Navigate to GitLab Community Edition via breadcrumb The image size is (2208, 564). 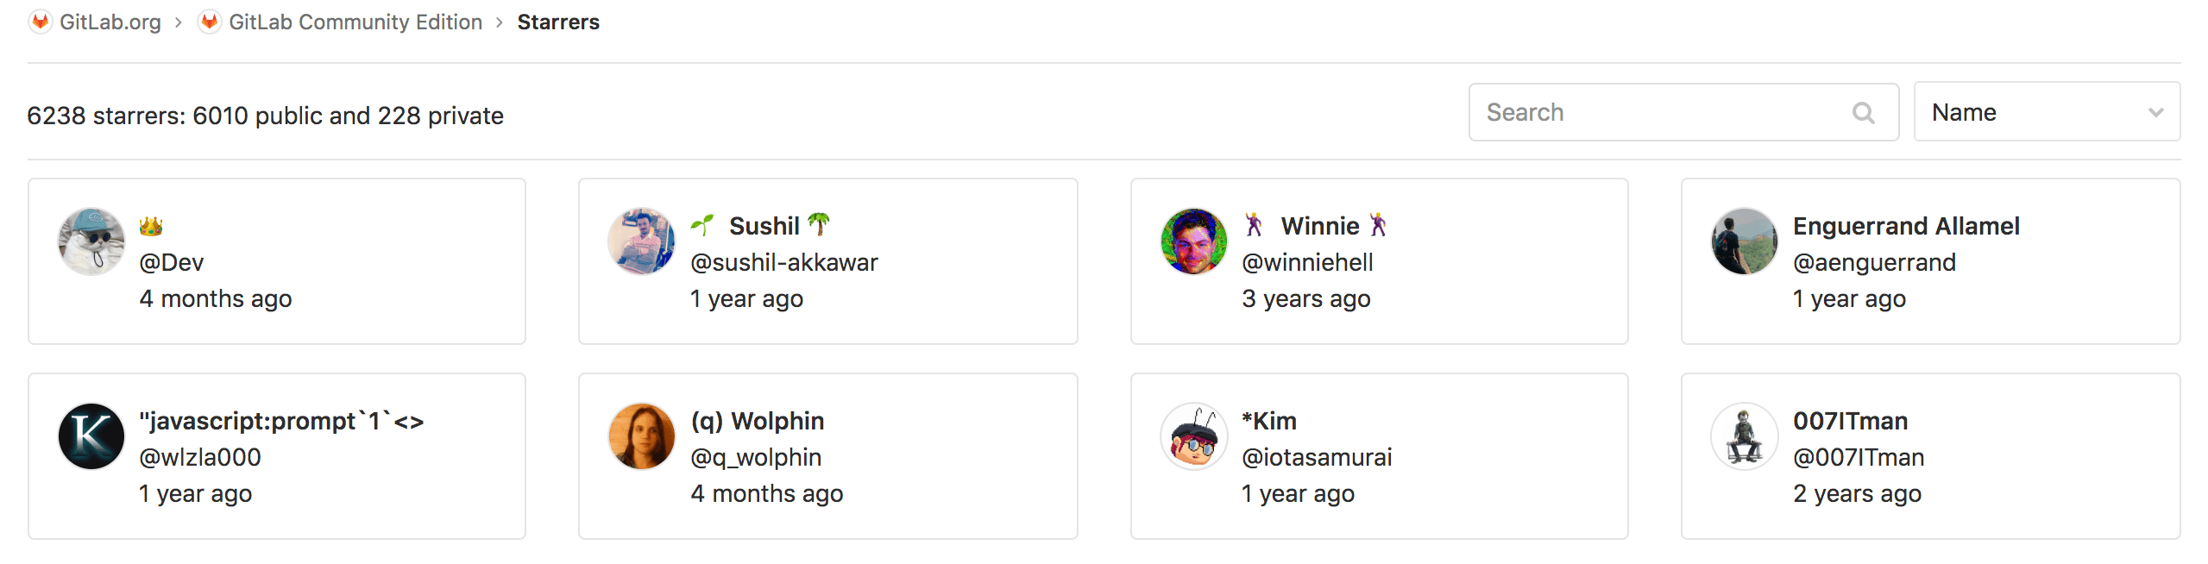point(355,22)
